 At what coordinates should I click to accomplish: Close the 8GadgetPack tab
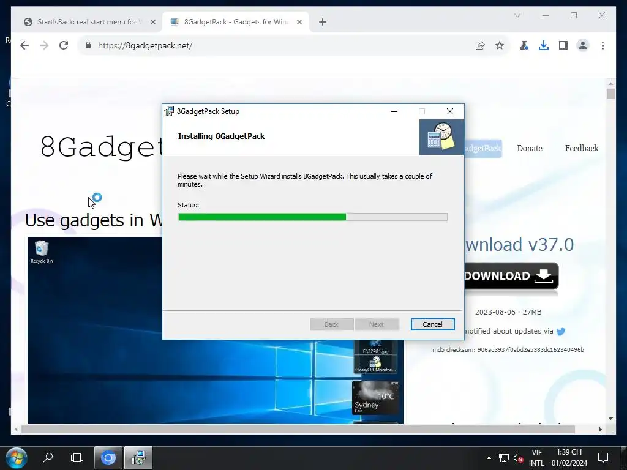[299, 22]
